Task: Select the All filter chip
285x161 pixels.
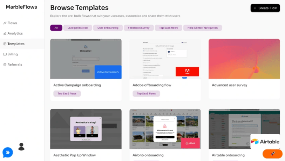Action: (56, 28)
